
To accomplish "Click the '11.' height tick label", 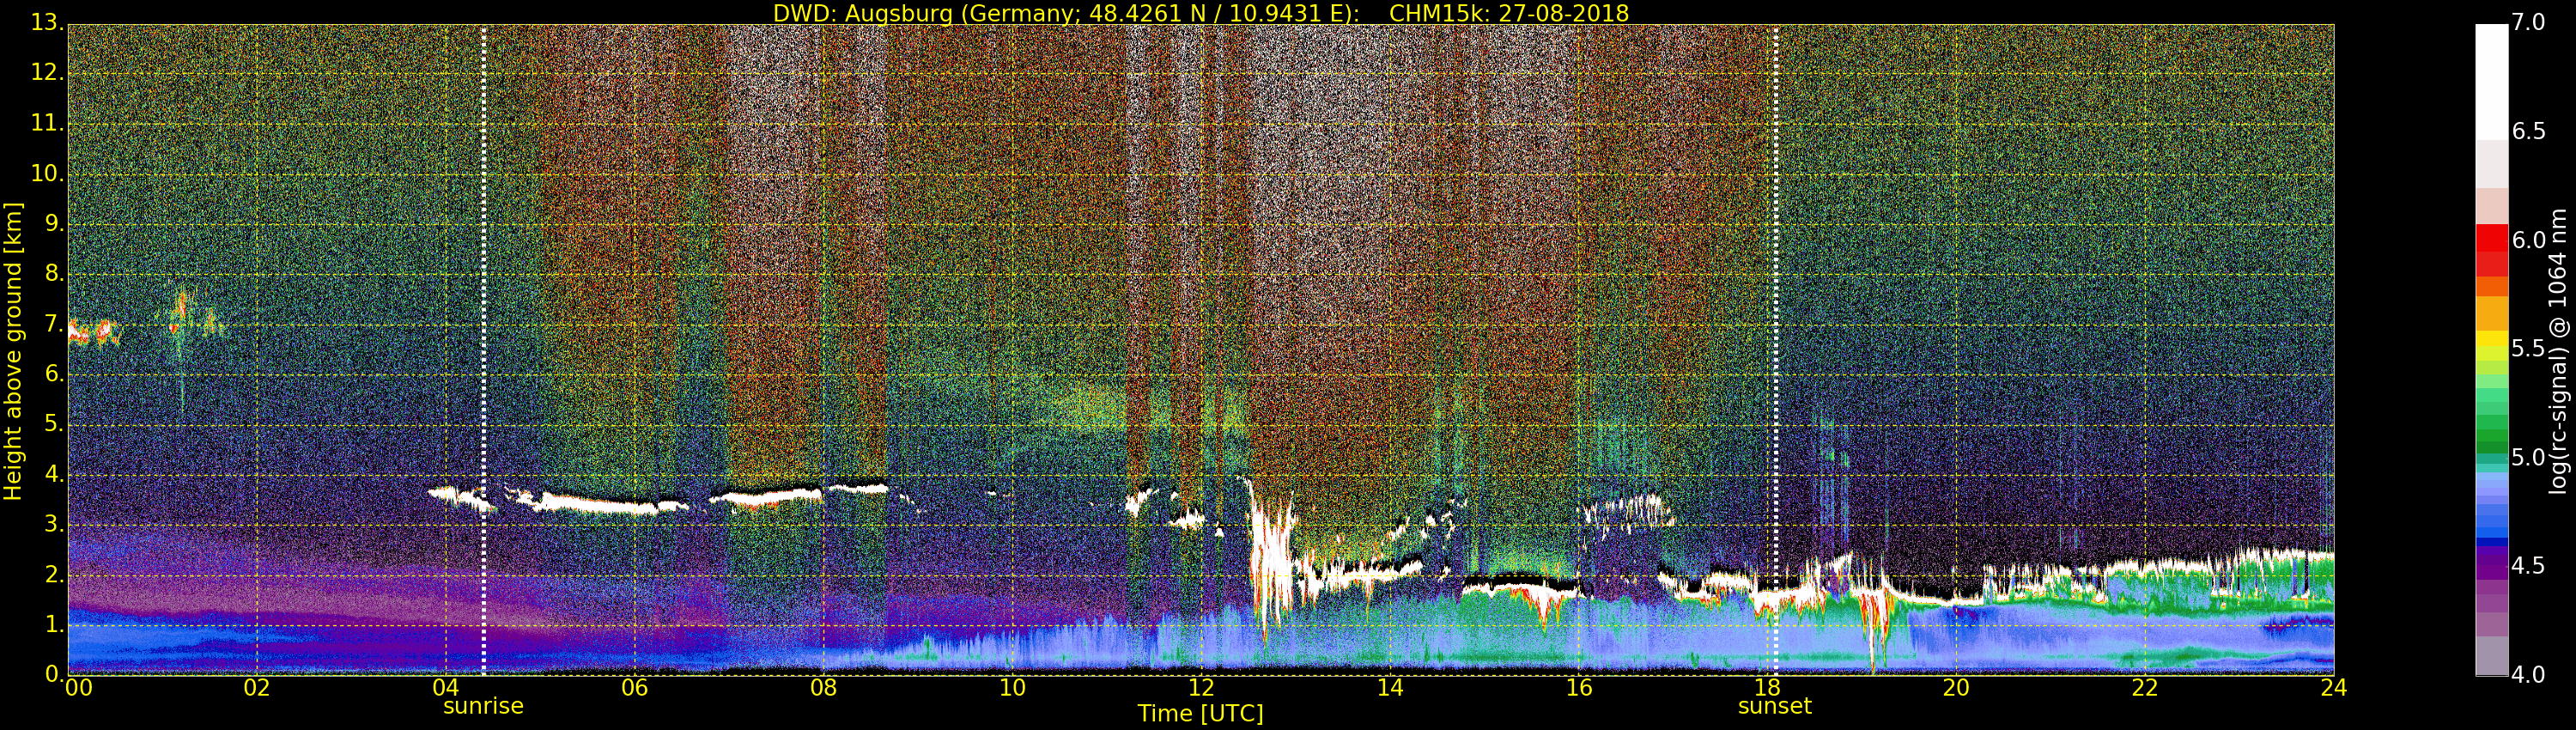I will 47,123.
